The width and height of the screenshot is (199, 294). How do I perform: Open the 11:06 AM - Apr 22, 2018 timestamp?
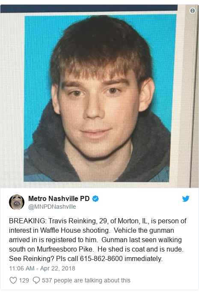click(42, 268)
